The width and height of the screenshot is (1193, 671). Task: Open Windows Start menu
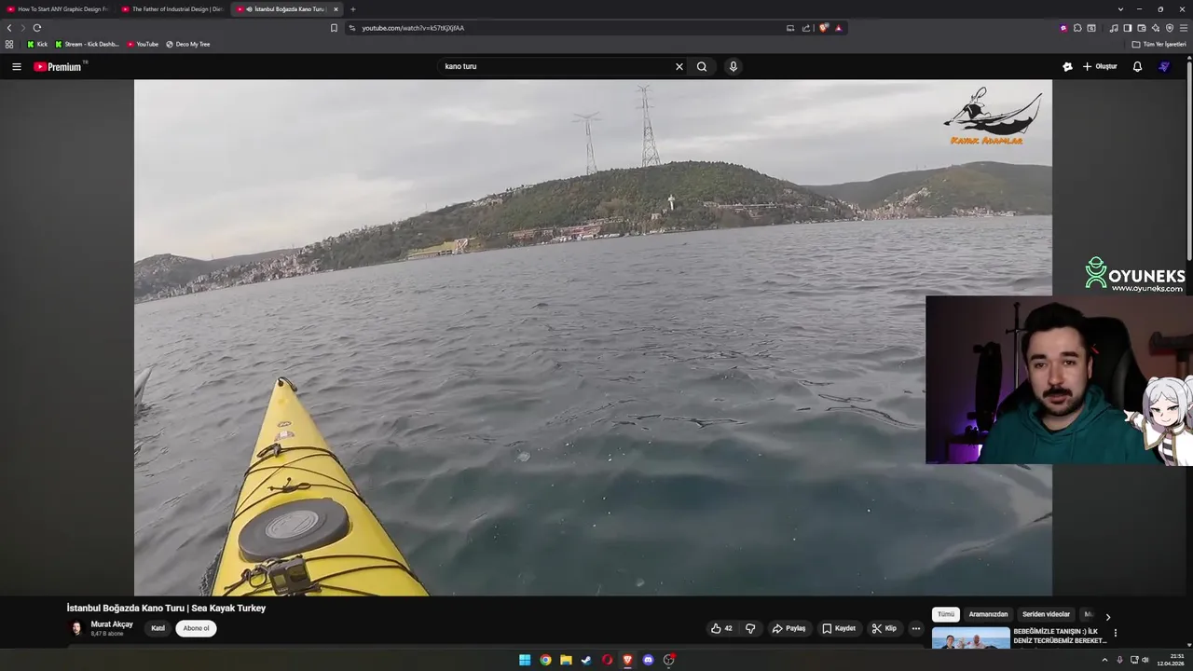tap(525, 660)
